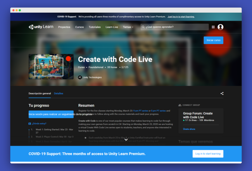This screenshot has height=171, width=252.
Task: Select the Descripción general tab
Action: [x=40, y=94]
